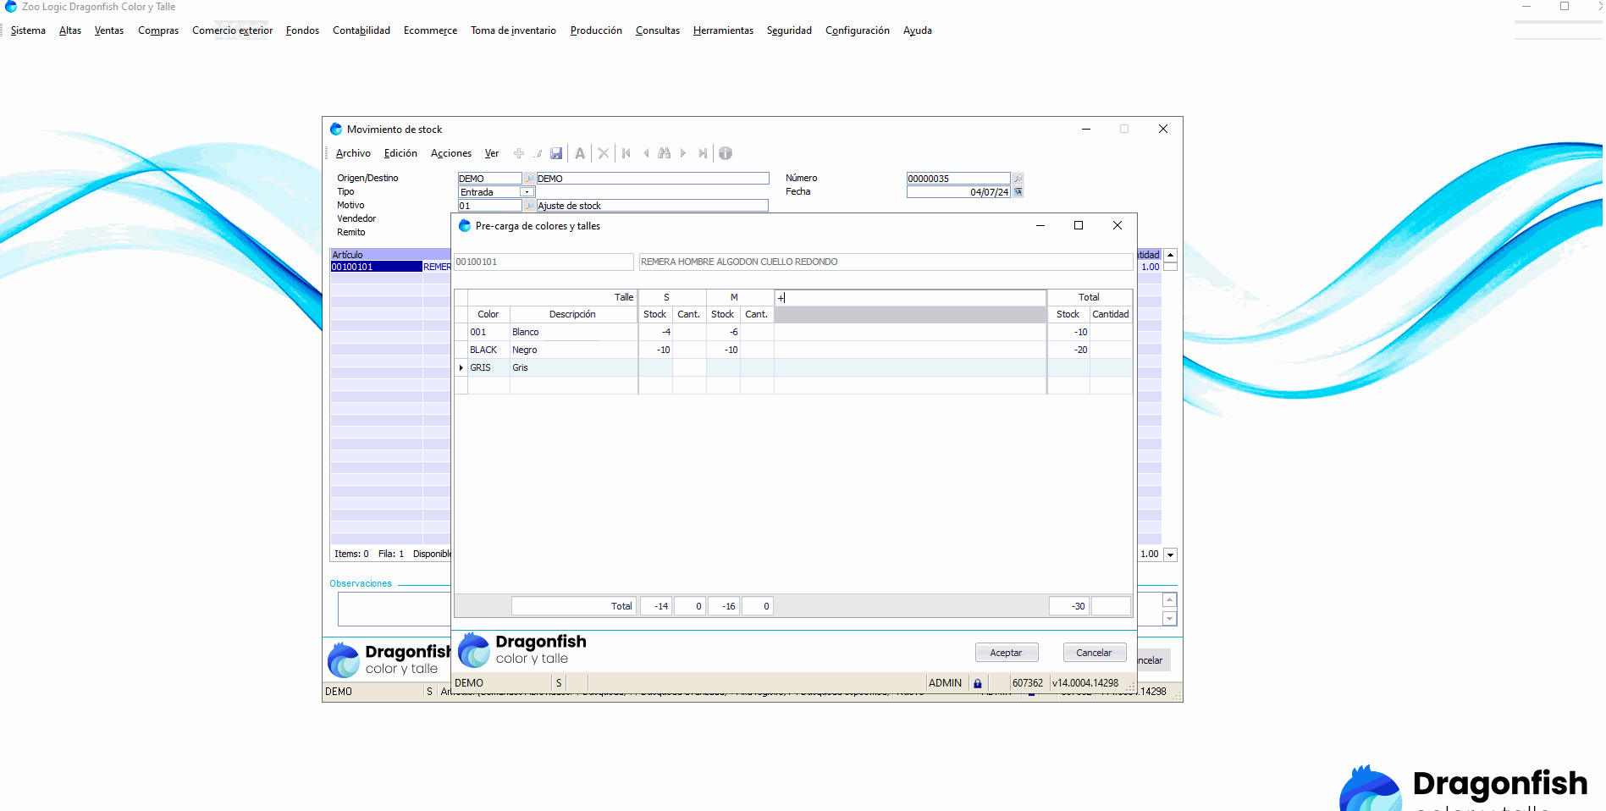Open the Herramientas menu

point(723,30)
